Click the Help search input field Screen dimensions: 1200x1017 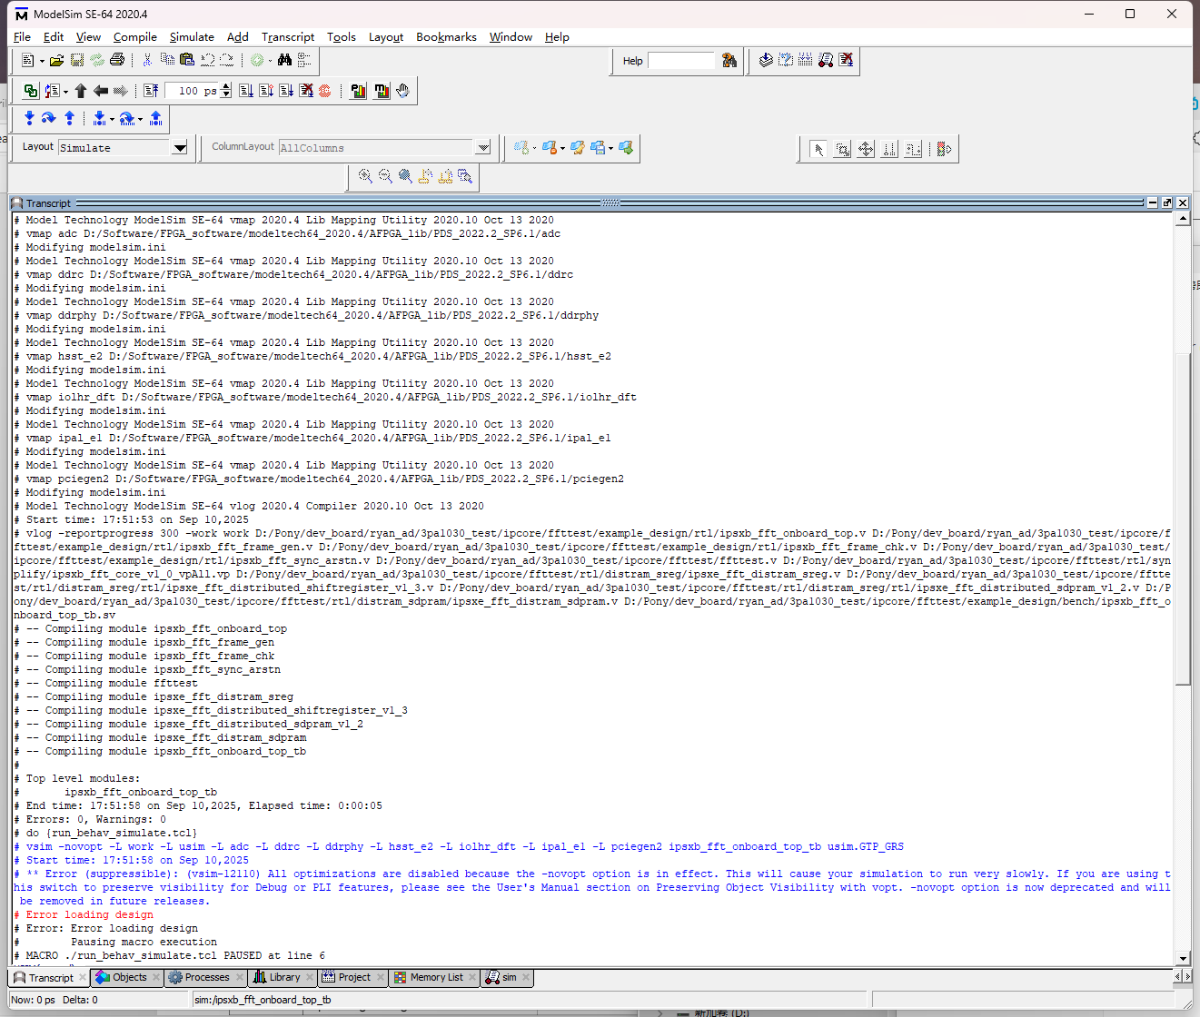682,61
